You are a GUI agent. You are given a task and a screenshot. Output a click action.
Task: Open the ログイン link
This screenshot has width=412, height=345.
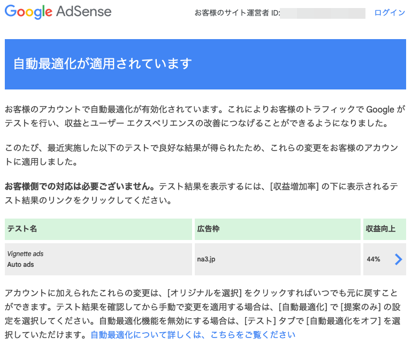pos(390,13)
